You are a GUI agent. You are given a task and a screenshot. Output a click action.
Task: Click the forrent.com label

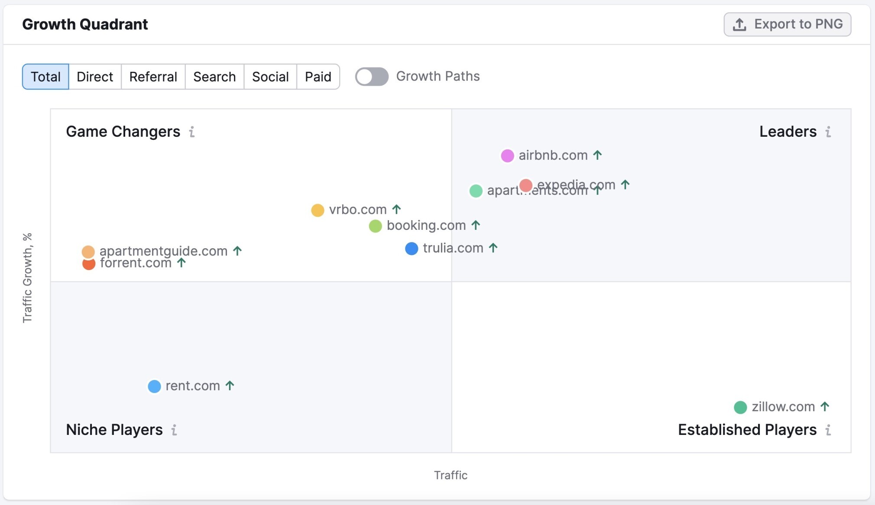click(136, 263)
